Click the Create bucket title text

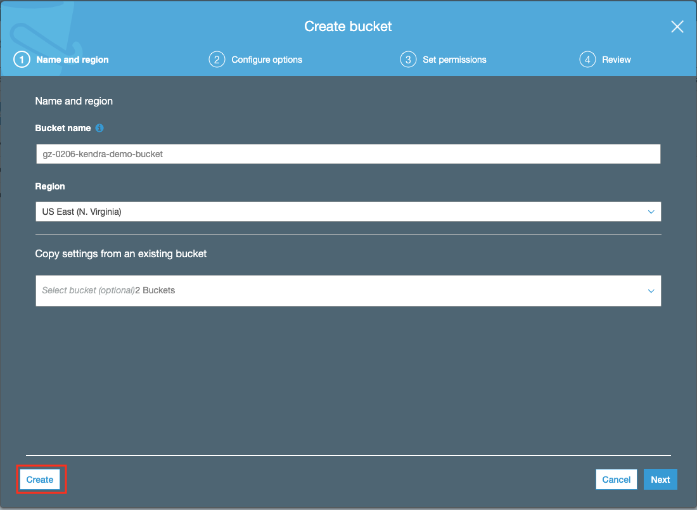348,26
